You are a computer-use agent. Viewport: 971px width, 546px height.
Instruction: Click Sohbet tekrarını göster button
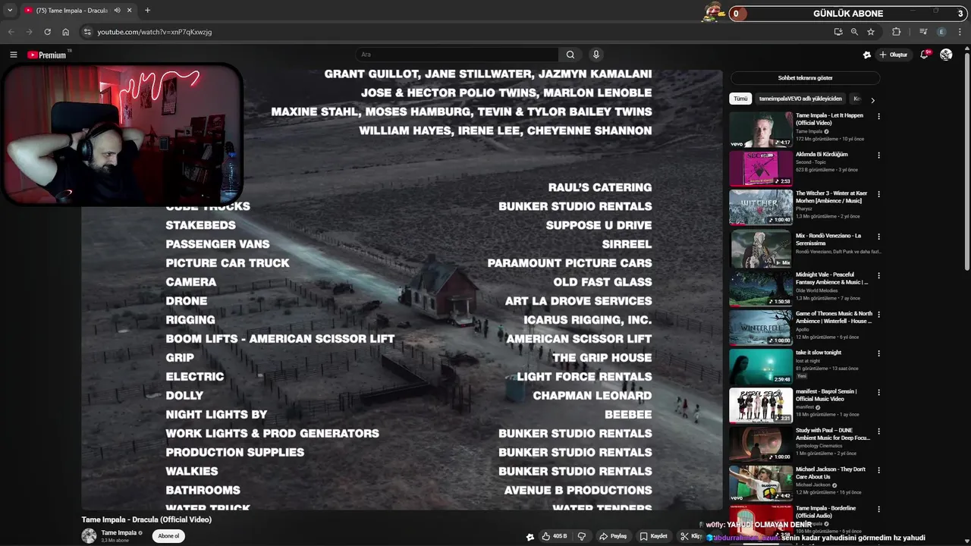click(805, 78)
